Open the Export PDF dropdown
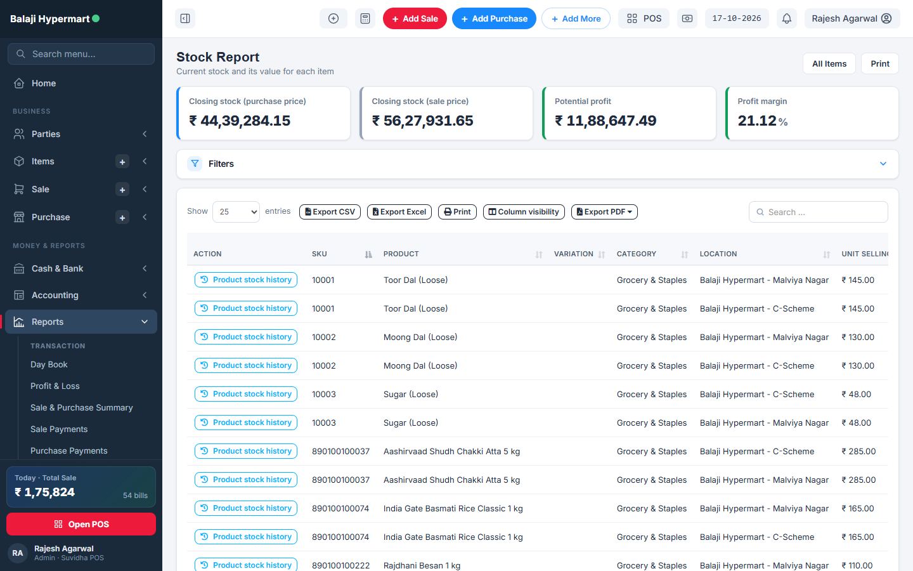Viewport: 913px width, 571px height. tap(604, 212)
